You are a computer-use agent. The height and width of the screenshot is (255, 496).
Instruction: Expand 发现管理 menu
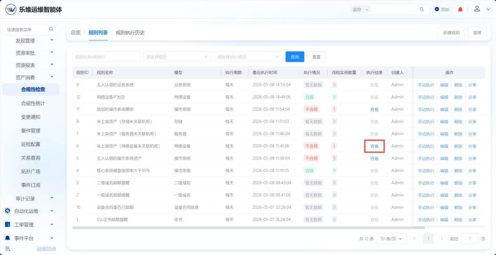click(52, 40)
